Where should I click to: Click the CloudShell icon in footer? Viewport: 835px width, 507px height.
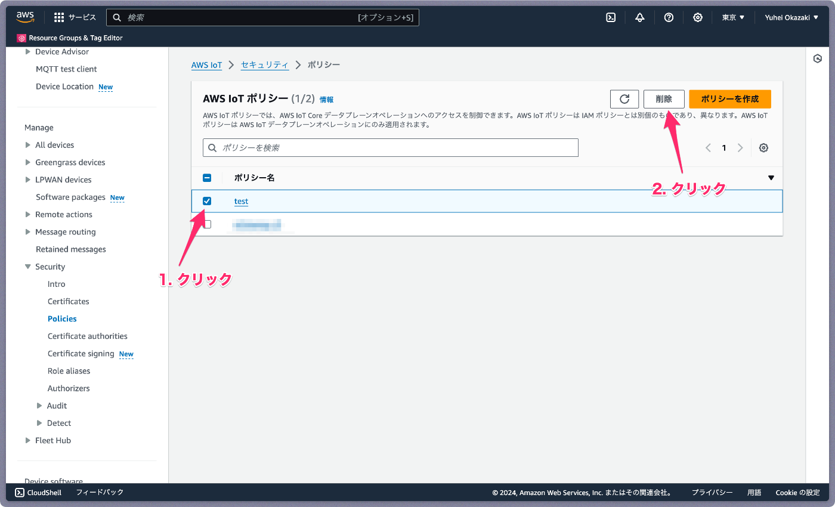point(20,493)
